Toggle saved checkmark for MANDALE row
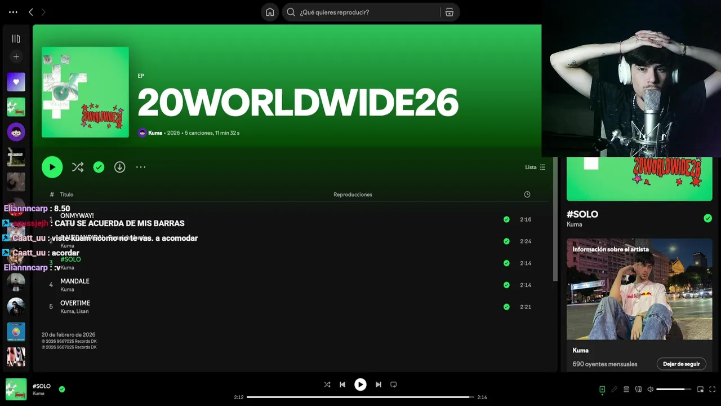721x406 pixels. (506, 285)
